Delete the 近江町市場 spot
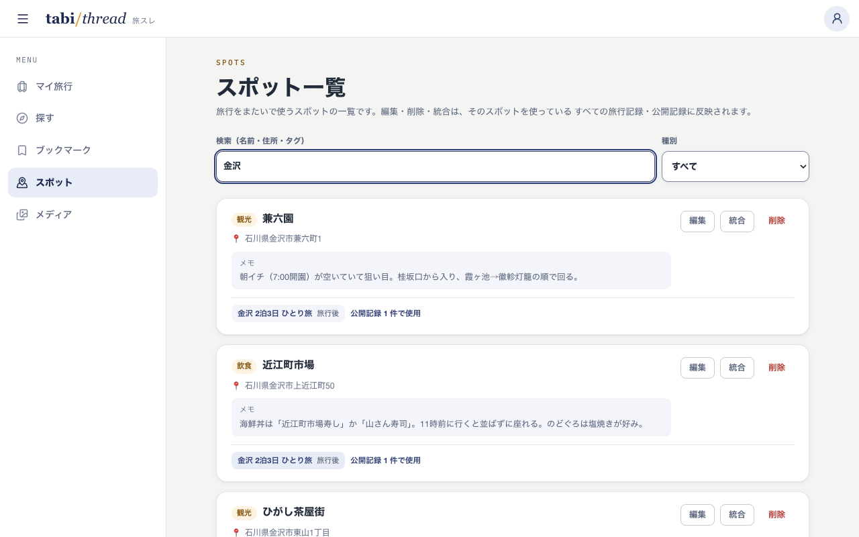The height and width of the screenshot is (537, 859). (776, 368)
